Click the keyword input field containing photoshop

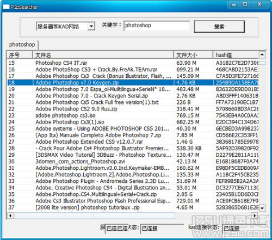click(157, 26)
